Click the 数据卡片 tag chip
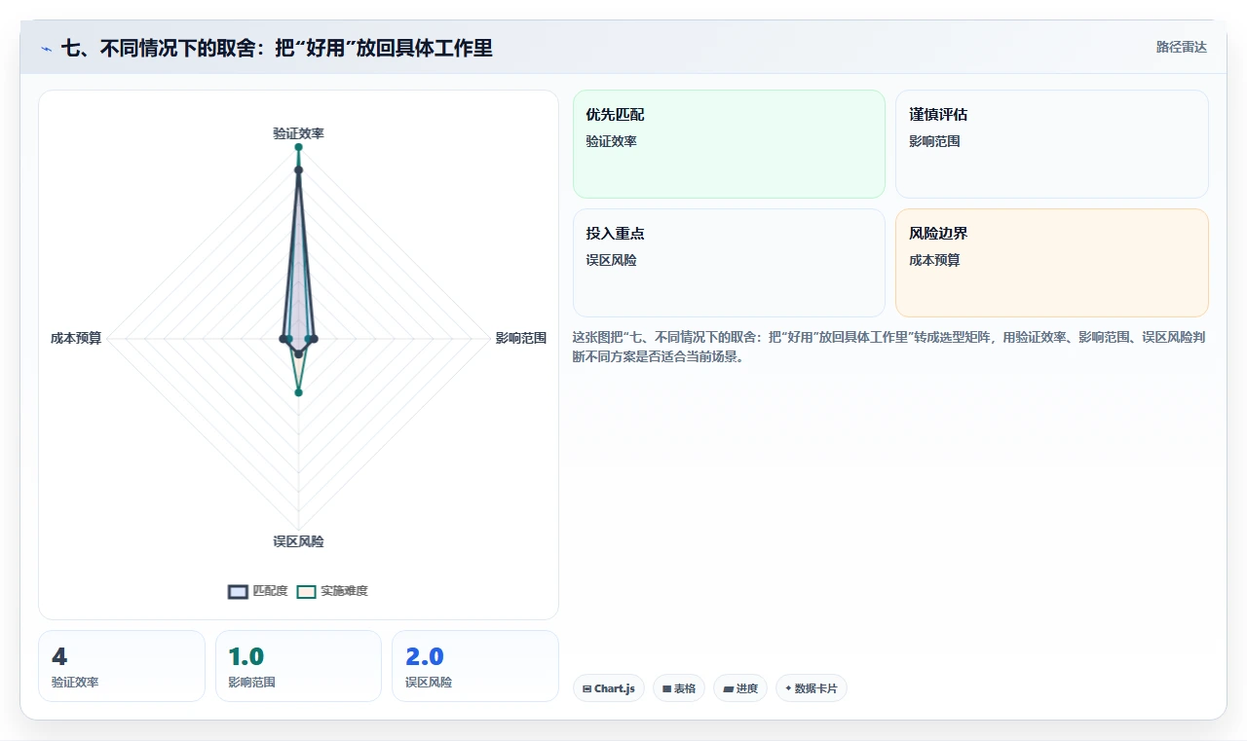Screen dimensions: 1247x741 click(x=812, y=688)
